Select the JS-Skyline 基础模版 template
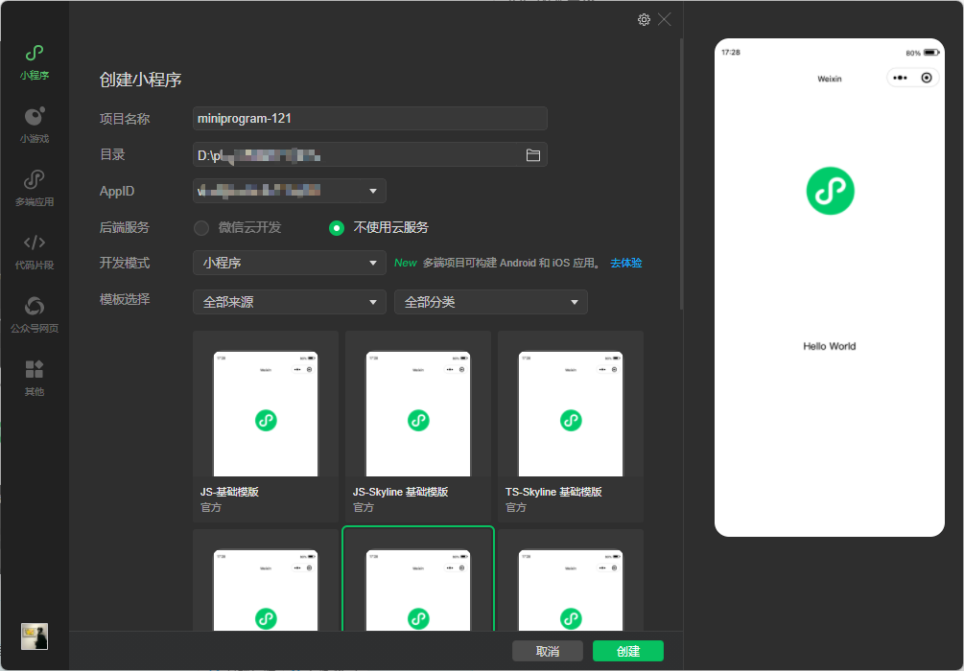 (x=418, y=427)
